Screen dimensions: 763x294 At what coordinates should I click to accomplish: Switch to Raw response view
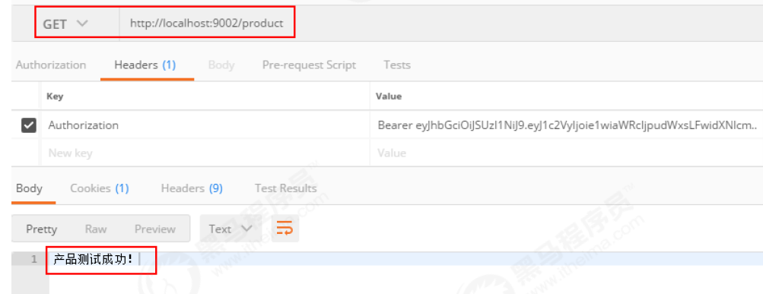96,229
